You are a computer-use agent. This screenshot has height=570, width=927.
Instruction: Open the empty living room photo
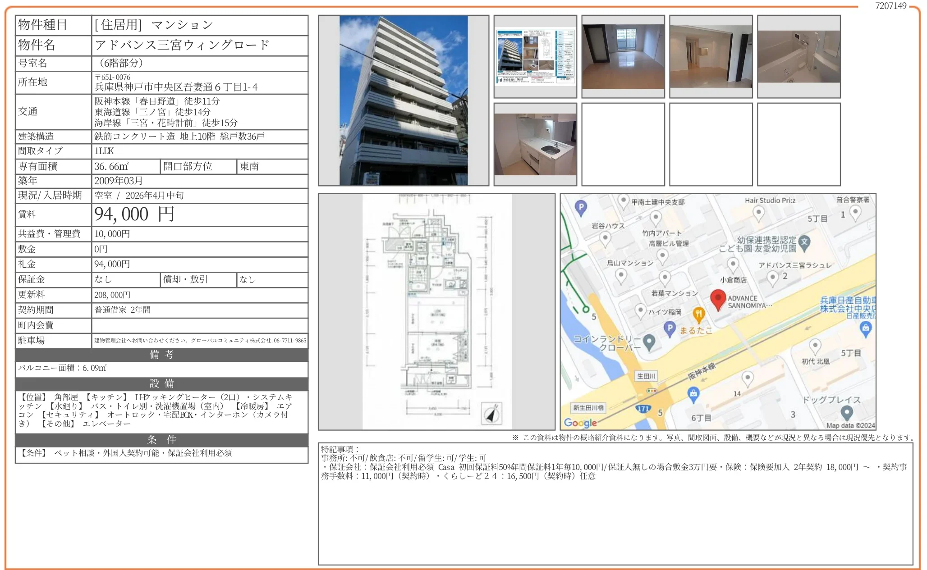623,56
